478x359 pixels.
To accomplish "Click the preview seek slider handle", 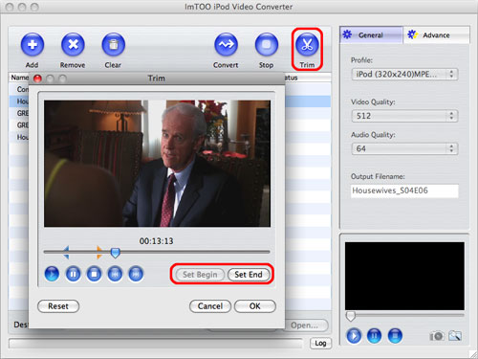I will coord(350,316).
